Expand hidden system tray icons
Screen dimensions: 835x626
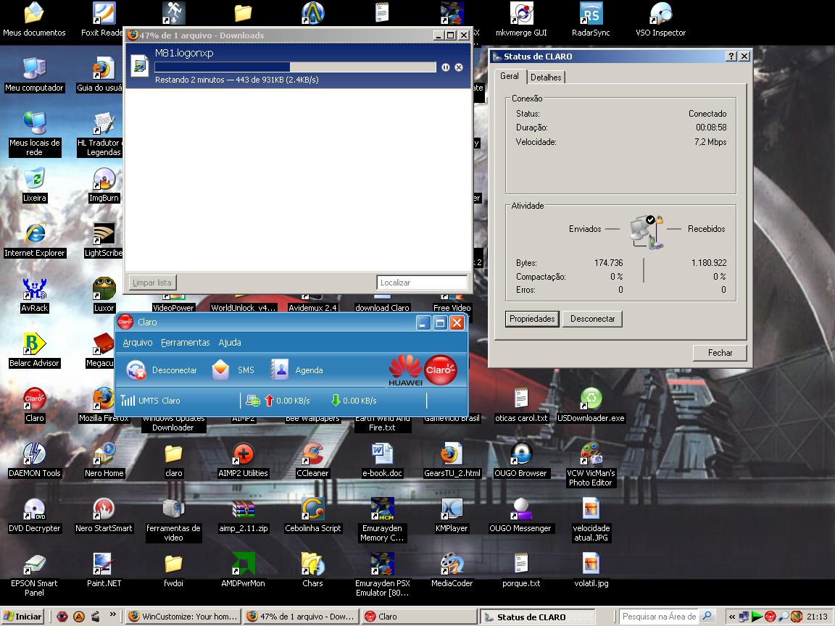pos(732,617)
